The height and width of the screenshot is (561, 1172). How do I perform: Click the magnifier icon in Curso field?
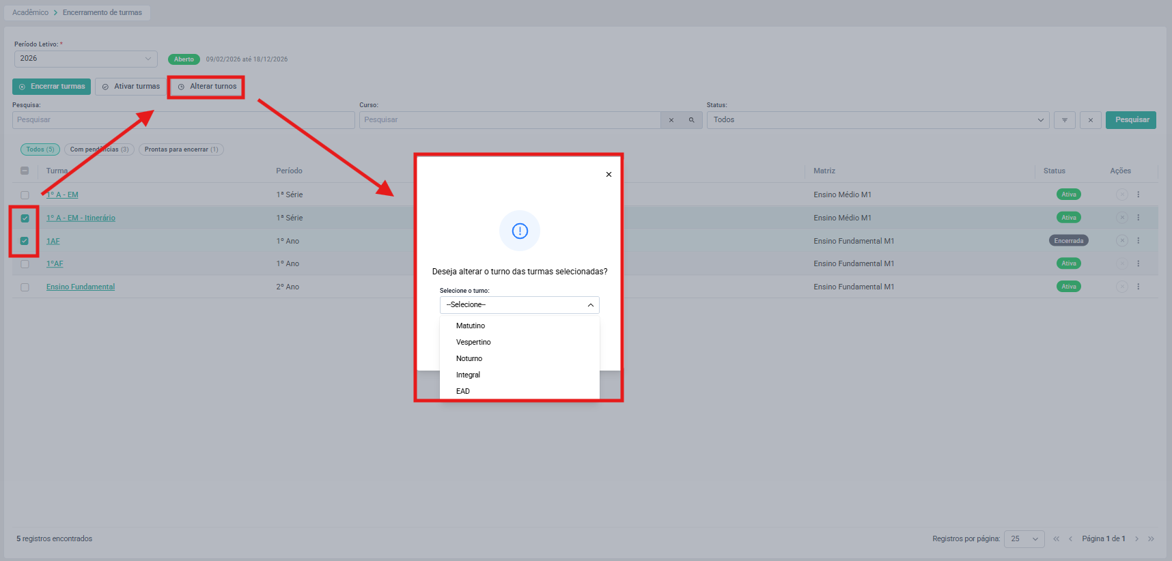point(692,120)
